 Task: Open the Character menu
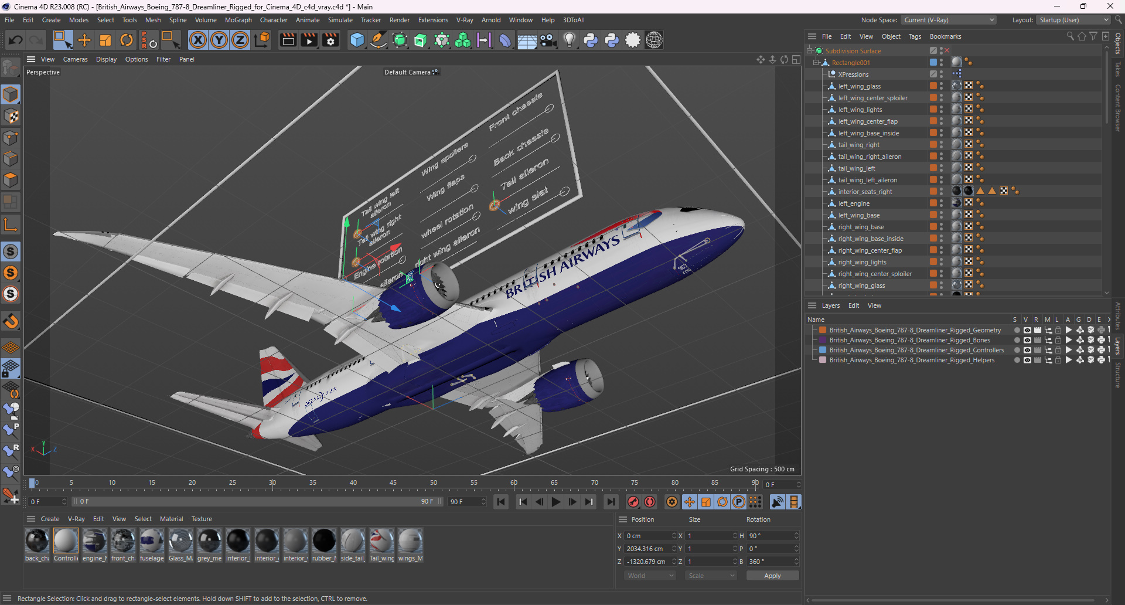pyautogui.click(x=274, y=20)
